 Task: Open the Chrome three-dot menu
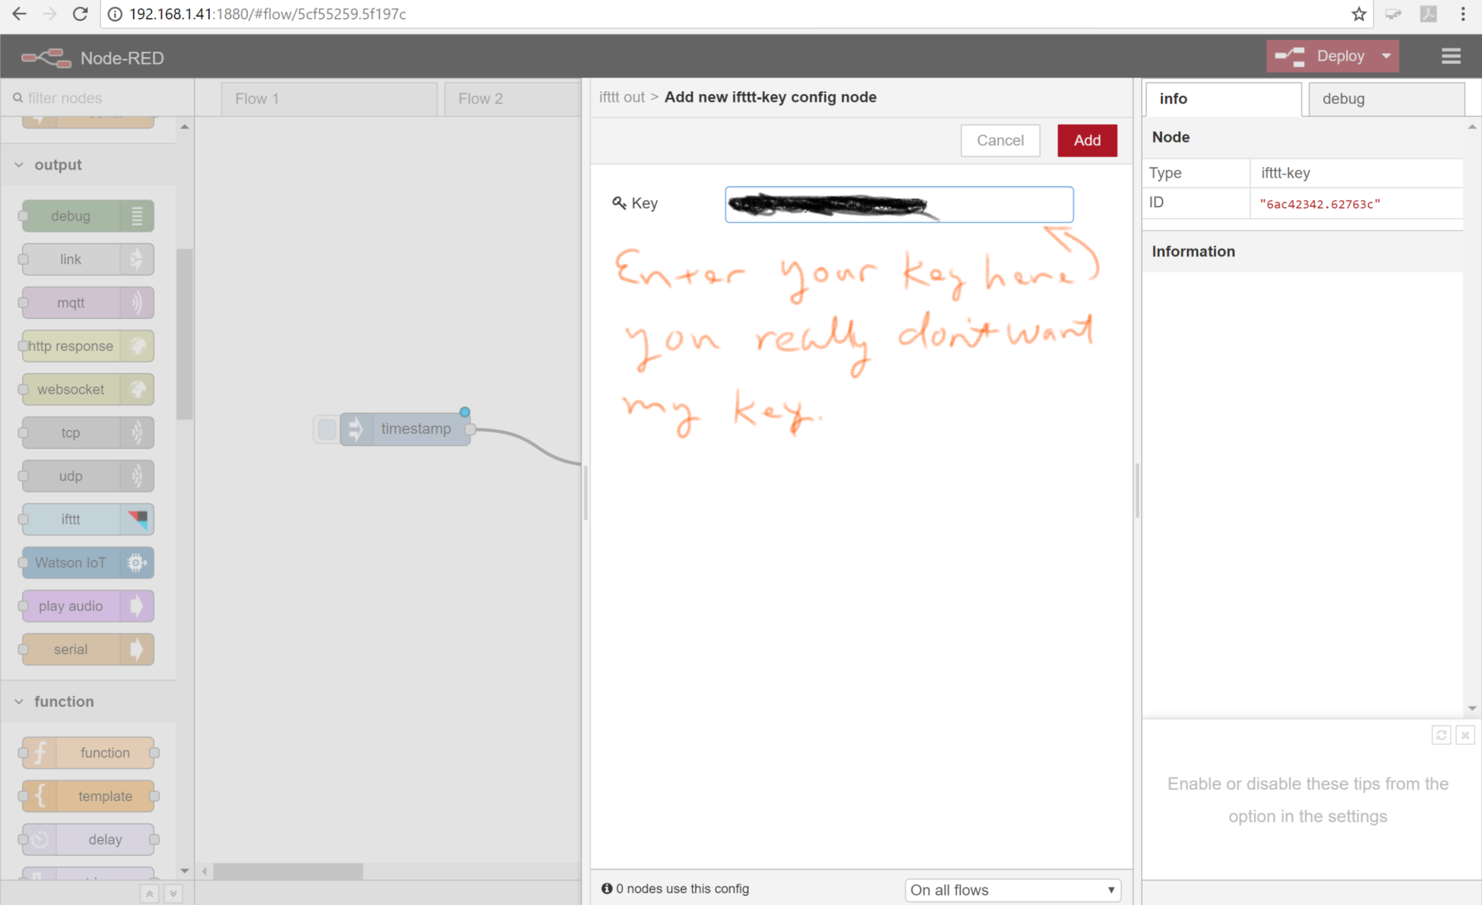click(x=1463, y=14)
